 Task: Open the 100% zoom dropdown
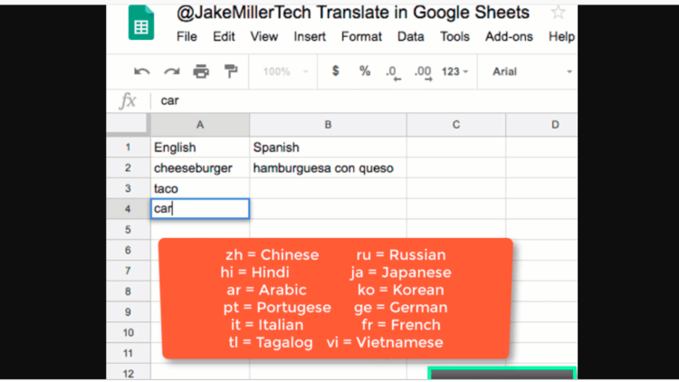pos(285,72)
